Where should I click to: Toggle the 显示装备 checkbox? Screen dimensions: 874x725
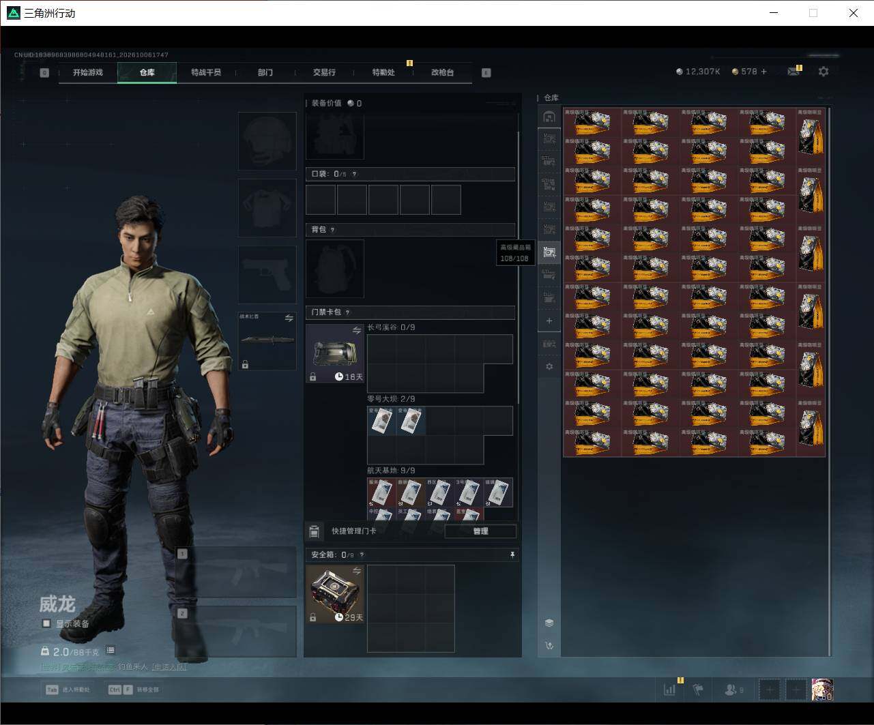pyautogui.click(x=46, y=623)
